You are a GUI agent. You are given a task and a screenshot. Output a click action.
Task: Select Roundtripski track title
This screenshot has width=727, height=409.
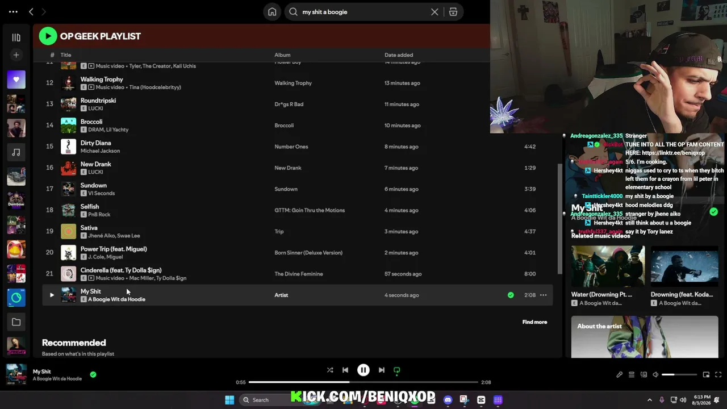coord(98,101)
